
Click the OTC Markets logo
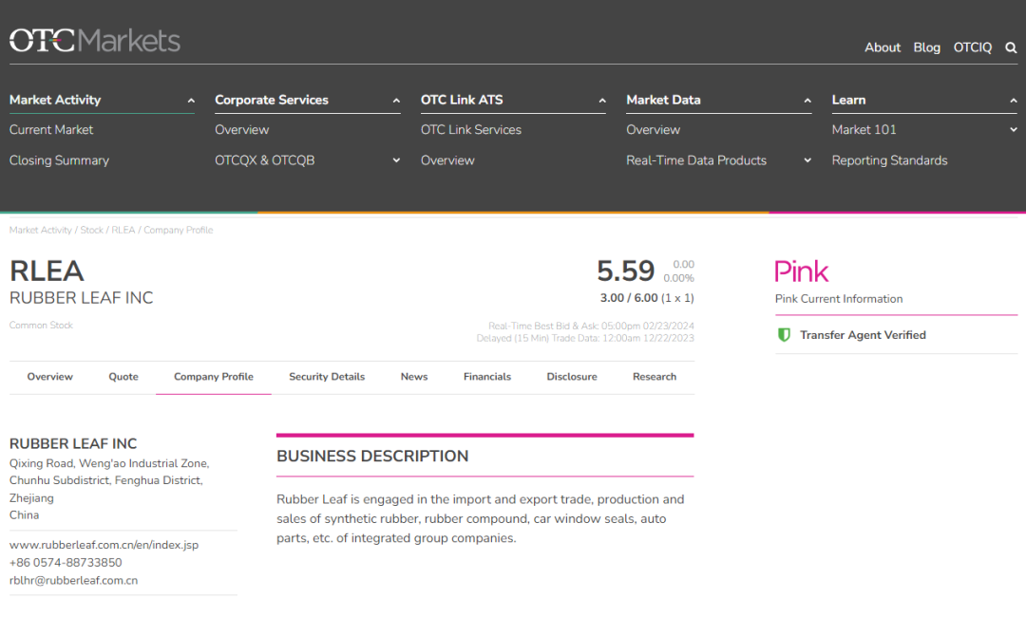click(x=95, y=41)
